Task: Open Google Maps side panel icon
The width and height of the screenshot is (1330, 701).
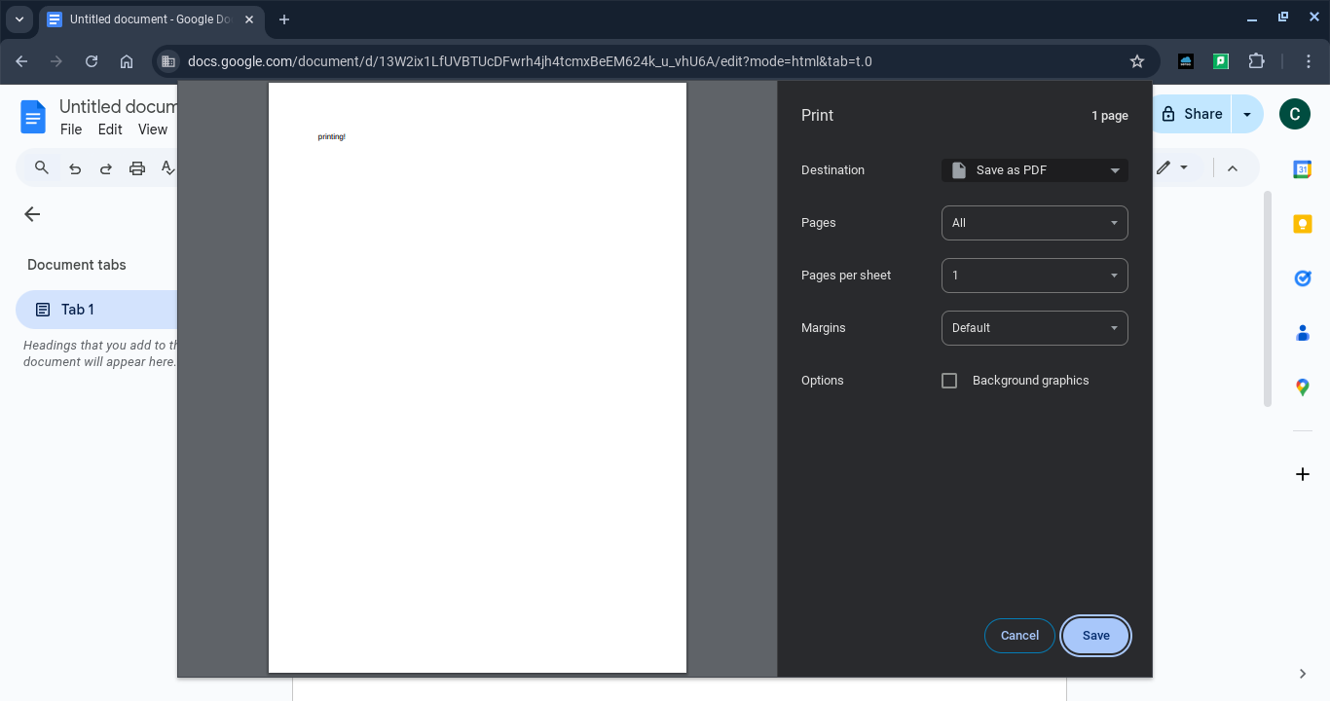Action: 1302,387
